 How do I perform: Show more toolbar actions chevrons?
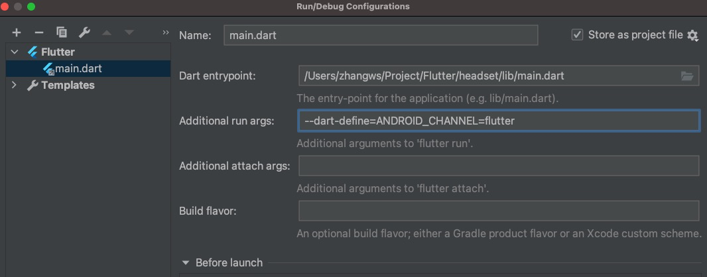tap(166, 32)
